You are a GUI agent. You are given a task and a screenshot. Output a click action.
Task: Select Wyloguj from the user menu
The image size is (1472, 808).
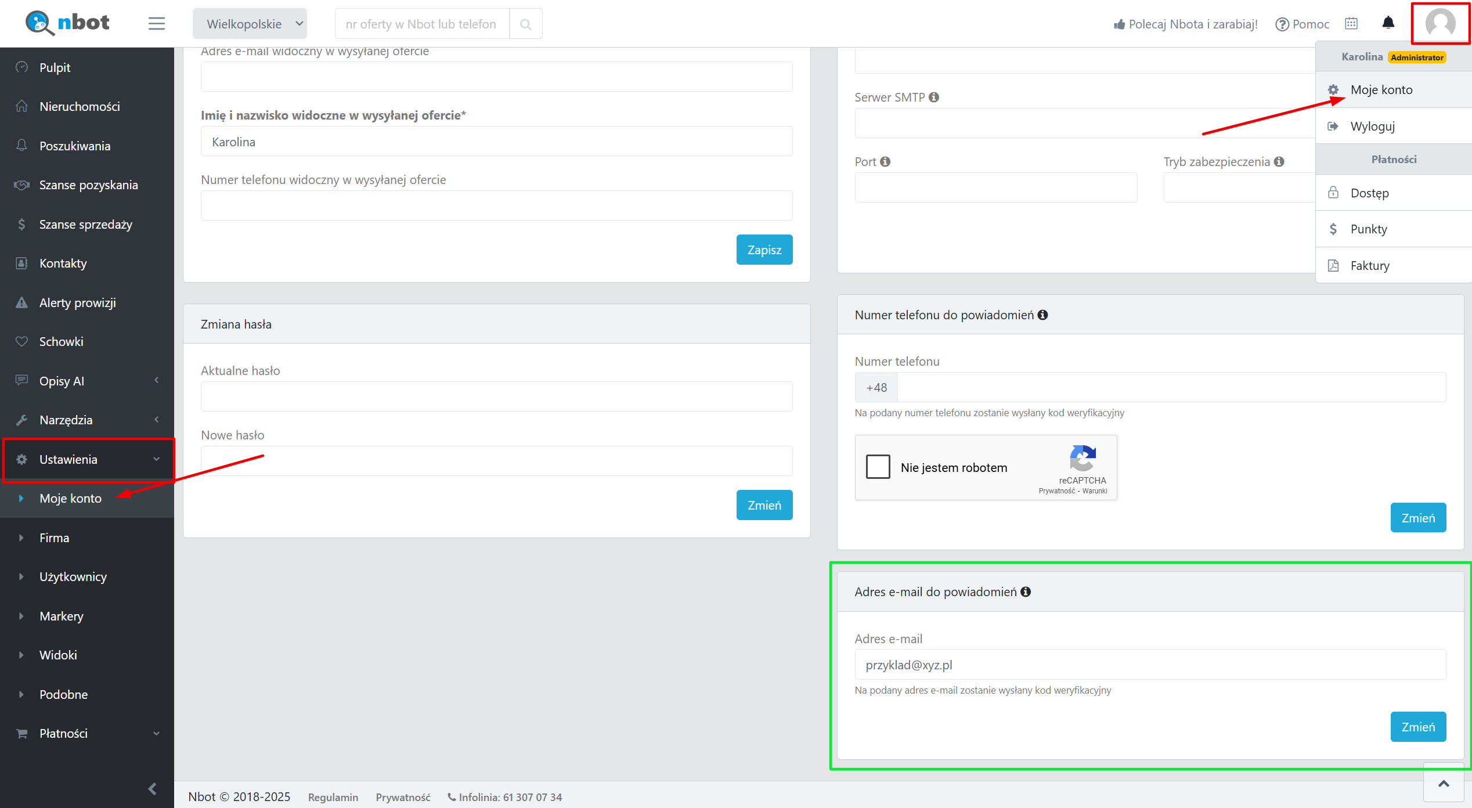pyautogui.click(x=1372, y=127)
